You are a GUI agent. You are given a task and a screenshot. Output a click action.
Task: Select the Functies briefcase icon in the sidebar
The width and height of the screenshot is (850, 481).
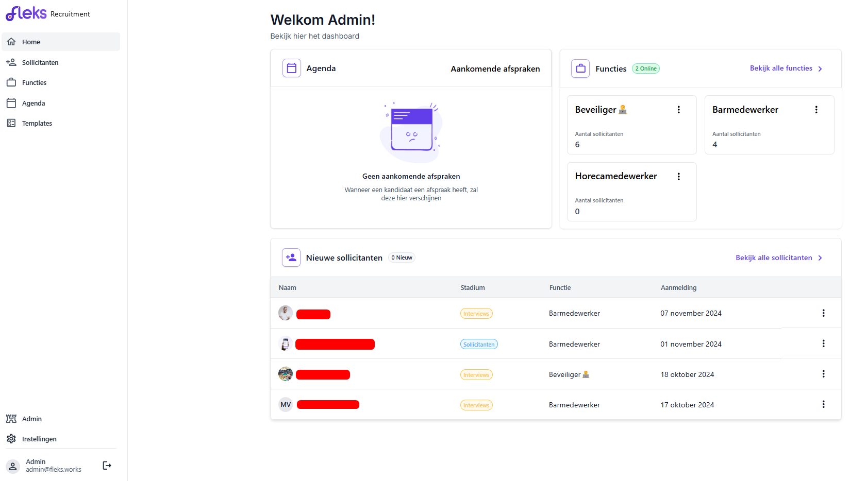tap(11, 82)
